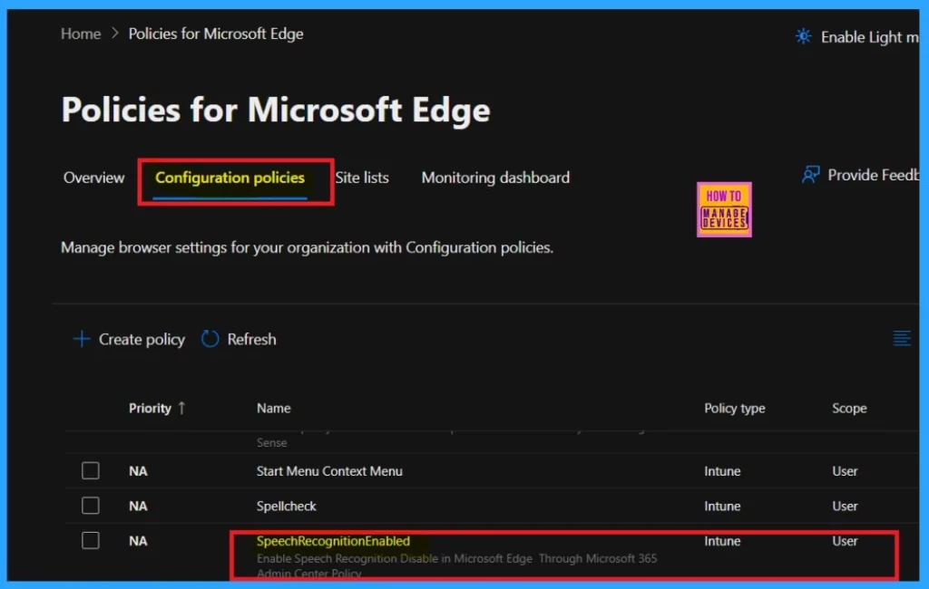
Task: Click the plus icon for Create policy
Action: tap(81, 339)
